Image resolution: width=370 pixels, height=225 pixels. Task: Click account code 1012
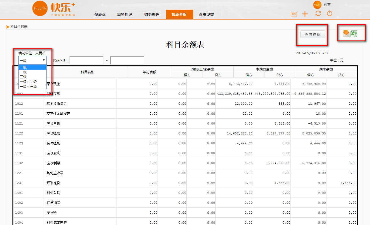click(x=19, y=104)
